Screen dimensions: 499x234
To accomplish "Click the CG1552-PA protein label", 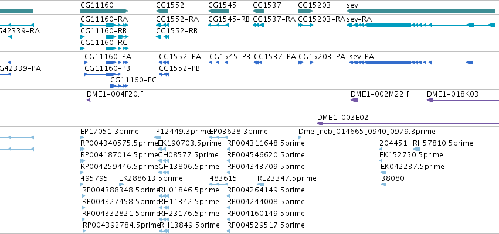I will (180, 57).
